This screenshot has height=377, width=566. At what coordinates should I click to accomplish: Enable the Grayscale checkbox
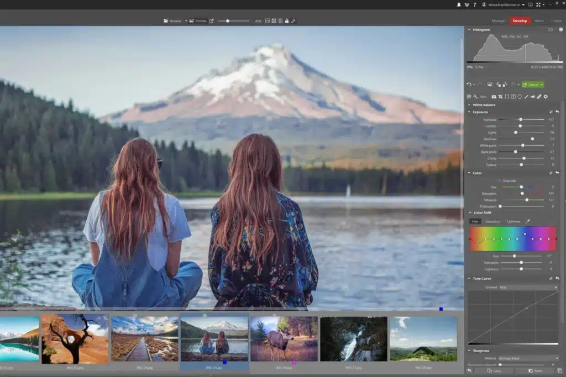coord(500,180)
